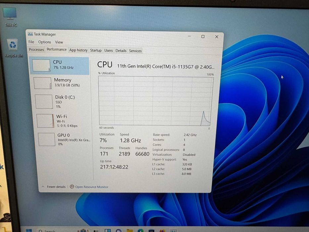Image resolution: width=309 pixels, height=232 pixels.
Task: Open File Explorer folder icon on taskbar
Action: 129,230
